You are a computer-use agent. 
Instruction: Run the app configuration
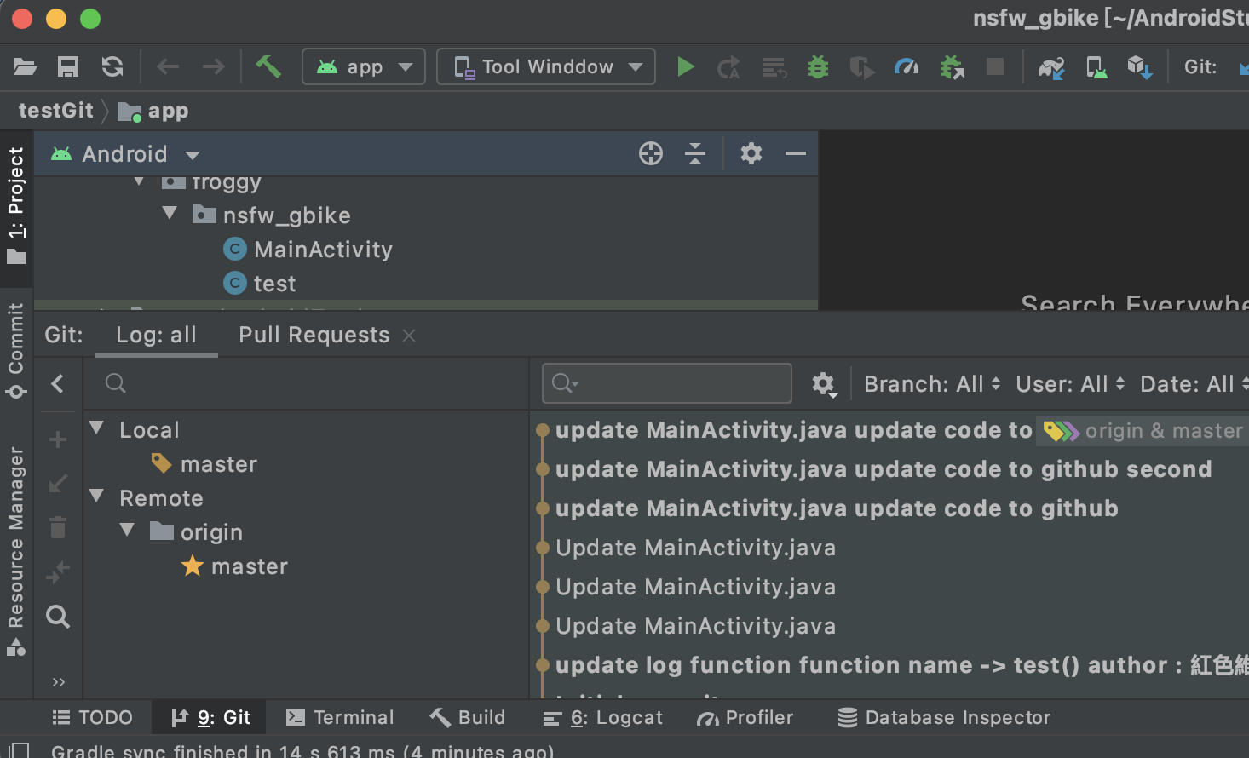click(x=686, y=66)
